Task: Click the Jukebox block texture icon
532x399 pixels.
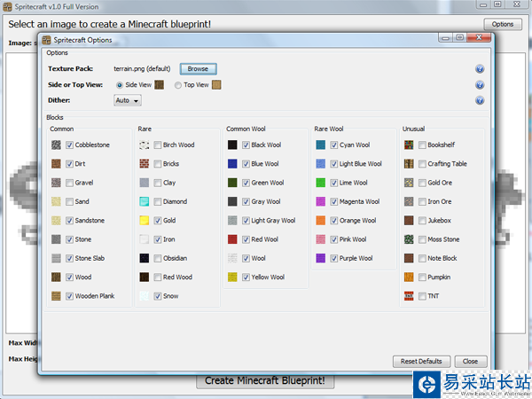Action: [x=409, y=221]
